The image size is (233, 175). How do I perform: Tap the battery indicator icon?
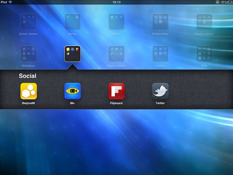tap(230, 2)
